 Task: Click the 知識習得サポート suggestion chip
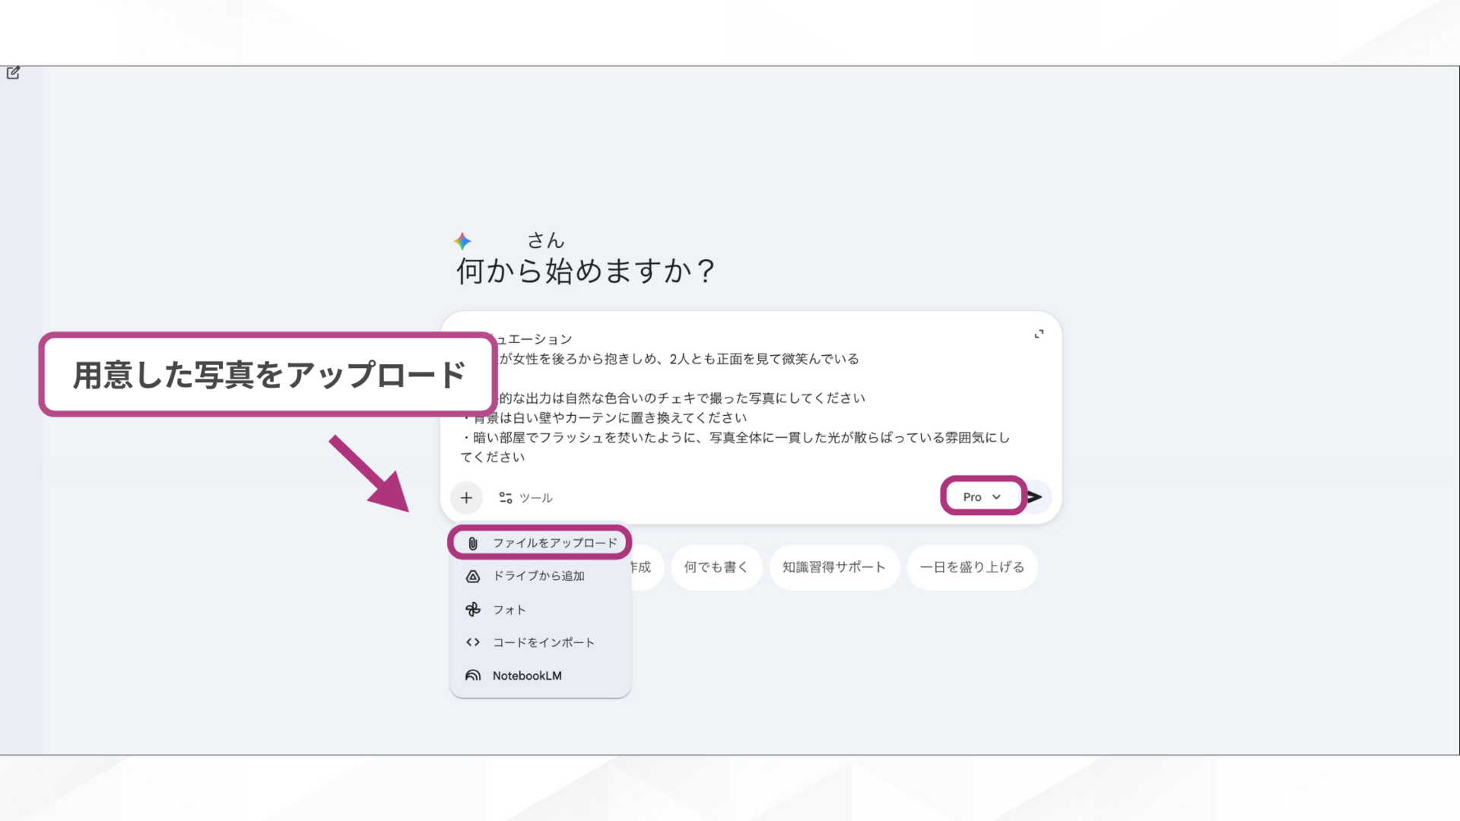pos(834,567)
